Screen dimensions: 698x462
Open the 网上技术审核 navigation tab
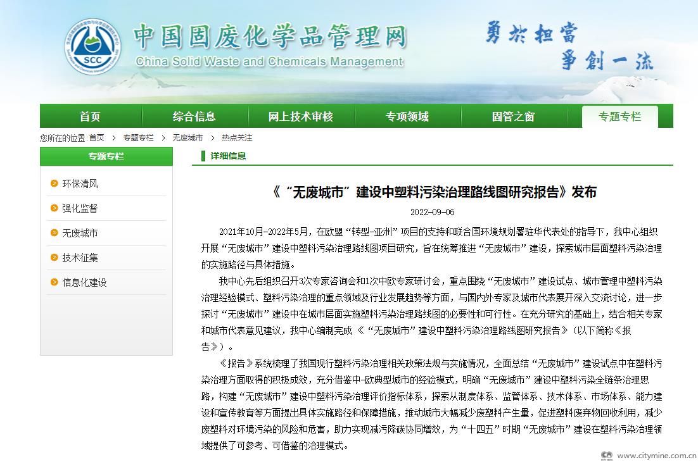point(301,116)
